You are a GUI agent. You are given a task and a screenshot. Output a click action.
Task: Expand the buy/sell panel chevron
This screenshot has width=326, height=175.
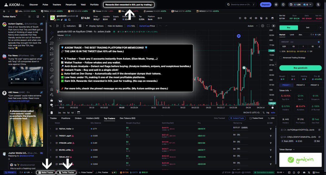[x=321, y=28]
